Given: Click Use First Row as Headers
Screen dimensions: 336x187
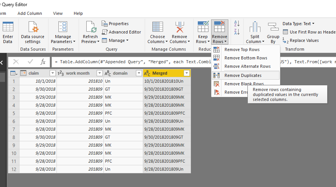Looking at the screenshot, I should 309,32.
